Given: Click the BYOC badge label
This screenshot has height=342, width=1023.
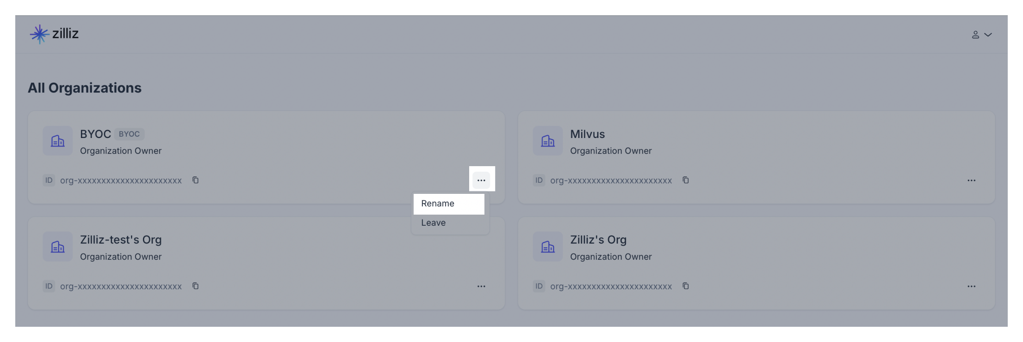Looking at the screenshot, I should 129,134.
